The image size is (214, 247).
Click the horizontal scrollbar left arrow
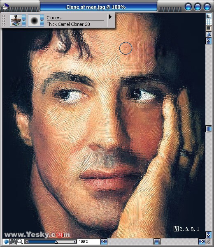pos(104,242)
